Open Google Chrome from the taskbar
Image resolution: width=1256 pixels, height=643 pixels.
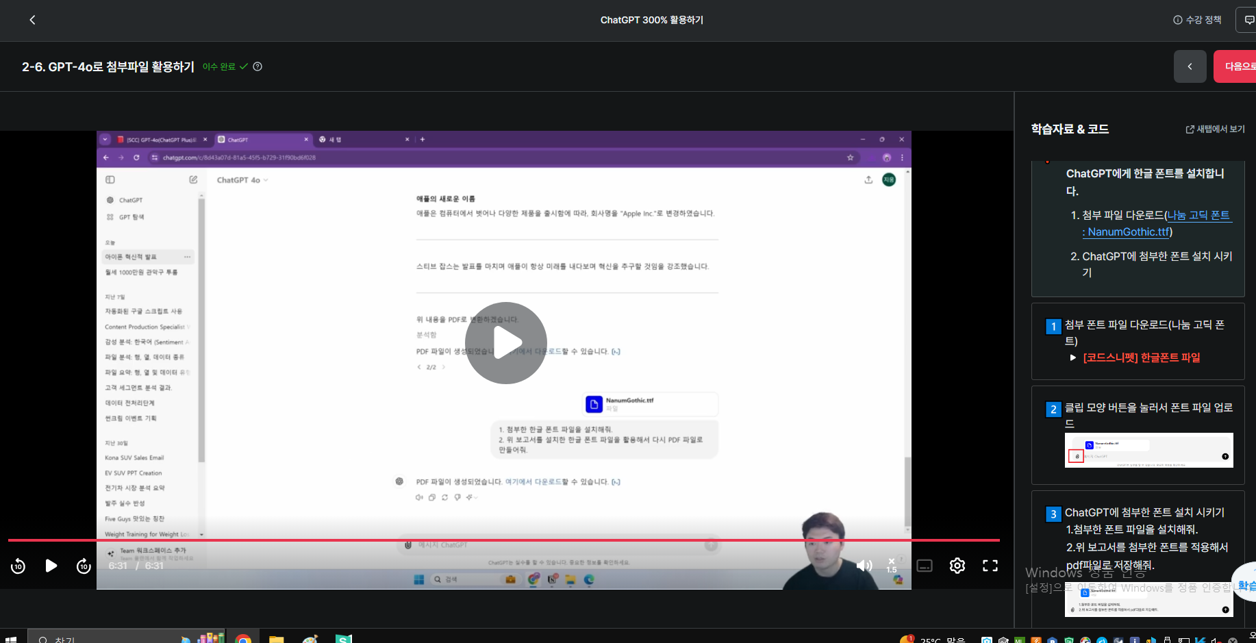coord(242,638)
